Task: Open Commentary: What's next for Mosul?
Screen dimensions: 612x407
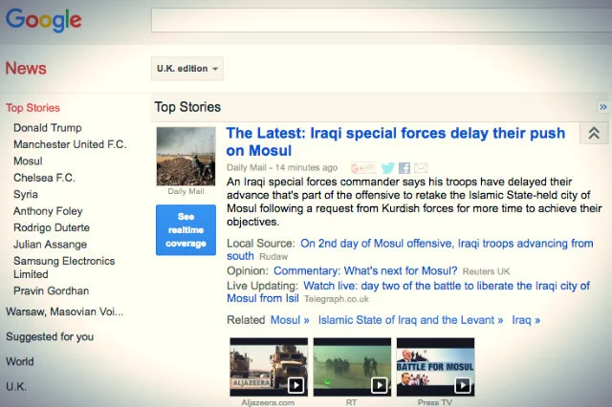Action: pos(365,270)
